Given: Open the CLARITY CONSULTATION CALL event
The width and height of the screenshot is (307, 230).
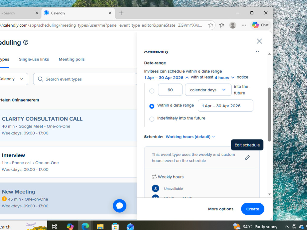Looking at the screenshot, I should (68, 125).
